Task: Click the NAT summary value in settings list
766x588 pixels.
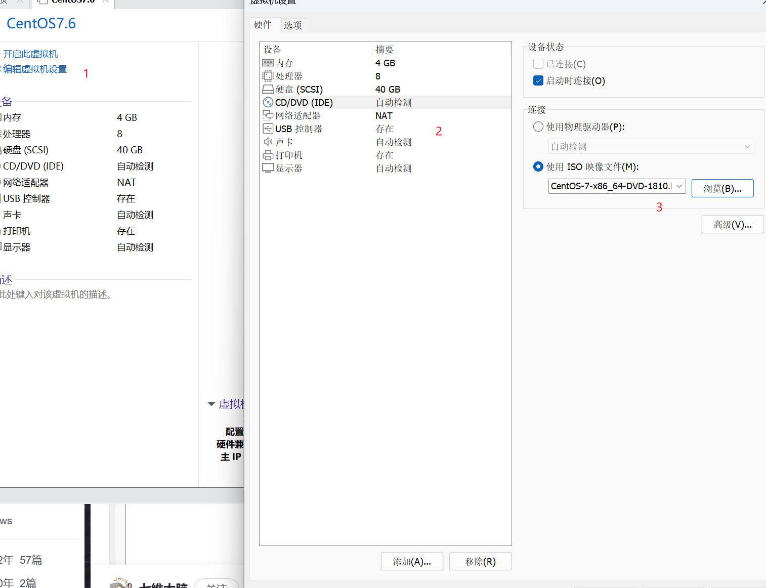Action: [x=384, y=115]
